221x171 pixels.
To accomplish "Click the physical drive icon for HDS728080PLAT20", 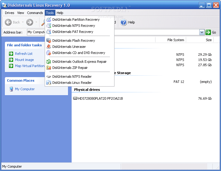I will point(75,98).
